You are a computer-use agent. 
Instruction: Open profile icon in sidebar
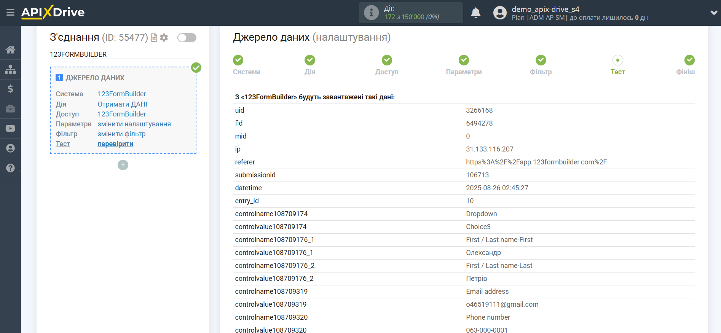tap(10, 148)
